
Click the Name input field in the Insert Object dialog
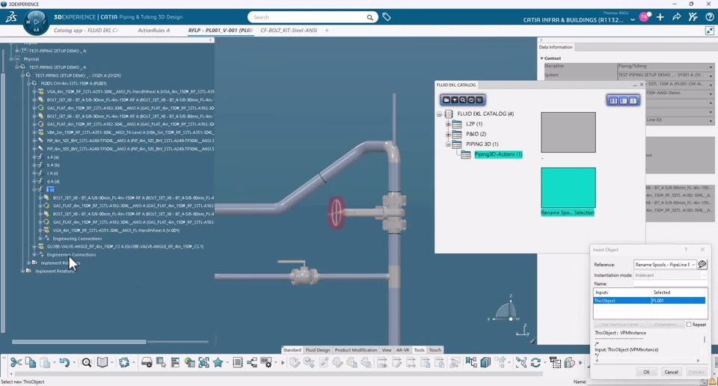670,284
